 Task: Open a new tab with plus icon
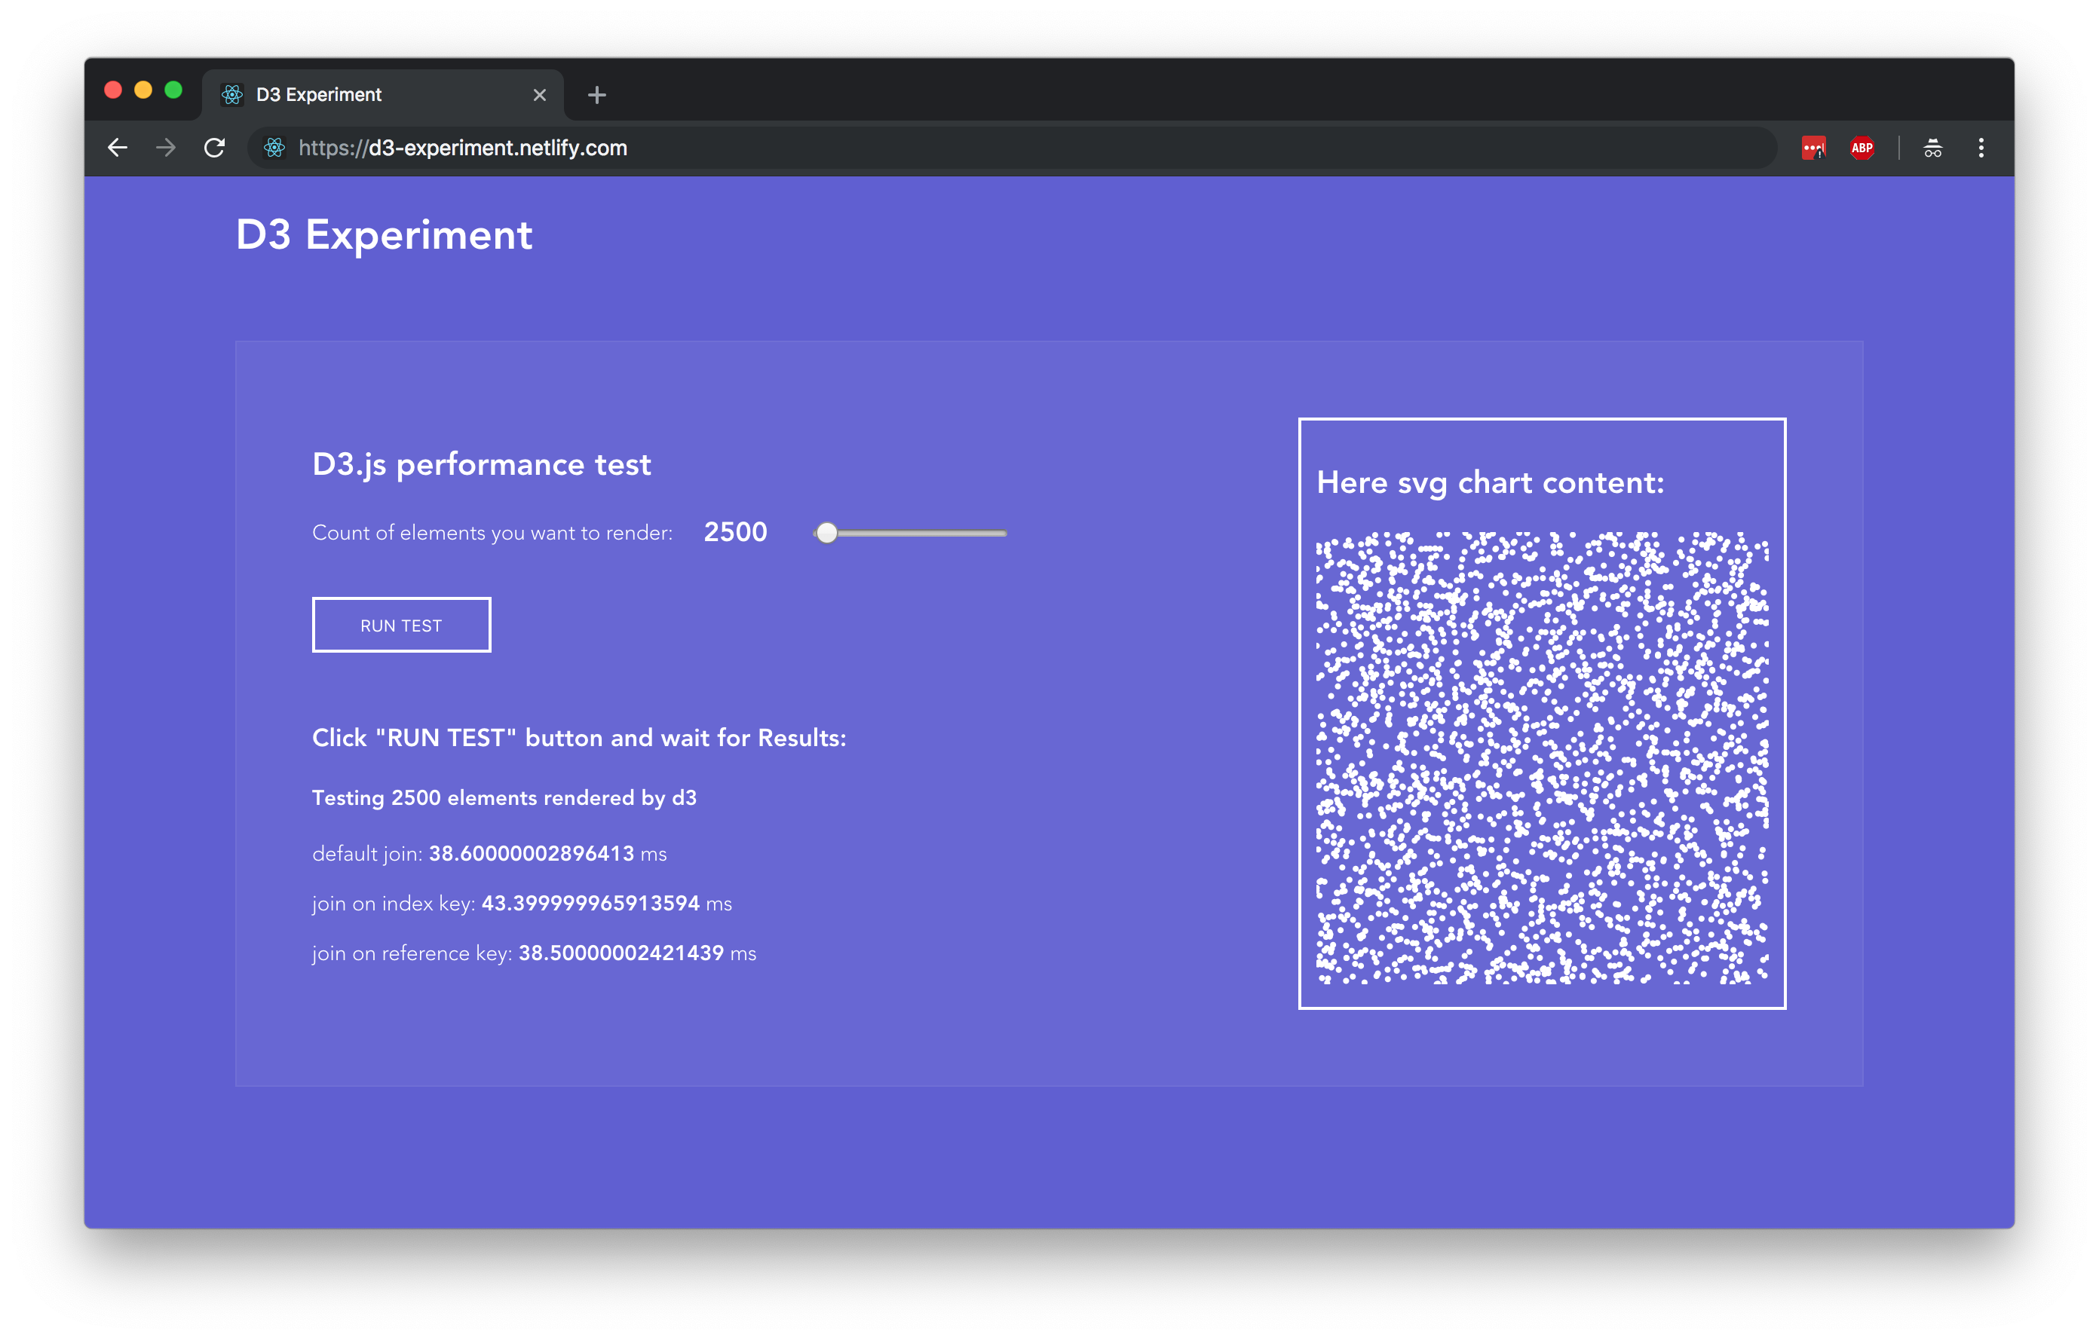pos(597,95)
